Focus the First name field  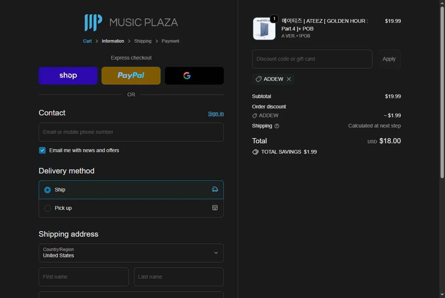[x=84, y=277]
